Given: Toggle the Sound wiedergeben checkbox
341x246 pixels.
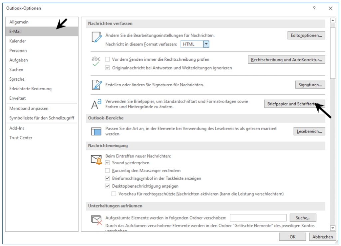Looking at the screenshot, I should [107, 163].
